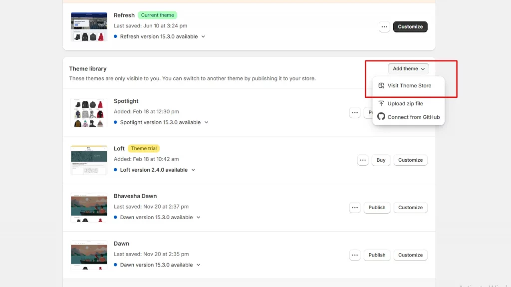Image resolution: width=511 pixels, height=287 pixels.
Task: Open the Refresh theme thumbnail
Action: [89, 27]
